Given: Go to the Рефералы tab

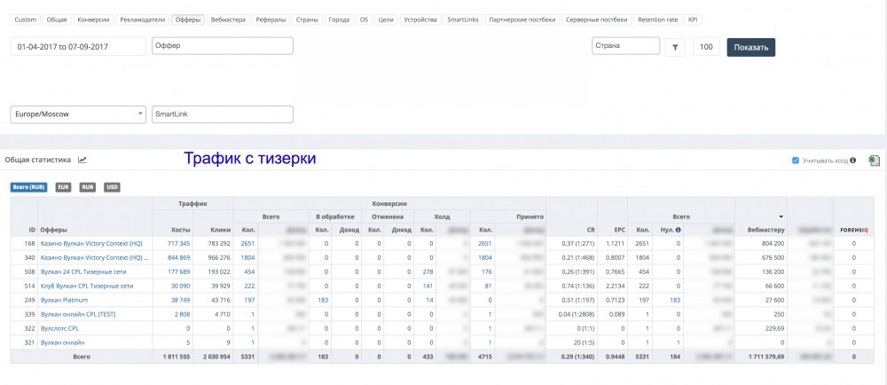Looking at the screenshot, I should tap(271, 20).
